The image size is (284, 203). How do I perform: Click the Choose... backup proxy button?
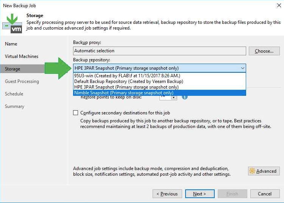[264, 51]
